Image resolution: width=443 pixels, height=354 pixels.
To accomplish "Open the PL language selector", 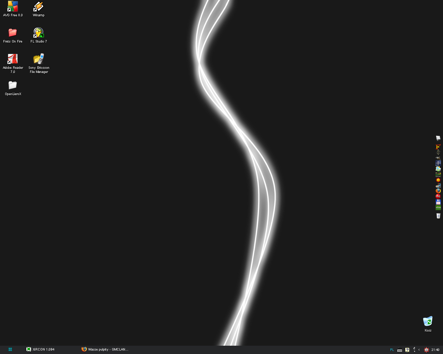I will point(392,350).
